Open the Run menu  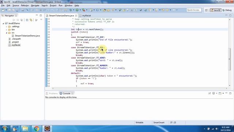tap(60, 5)
